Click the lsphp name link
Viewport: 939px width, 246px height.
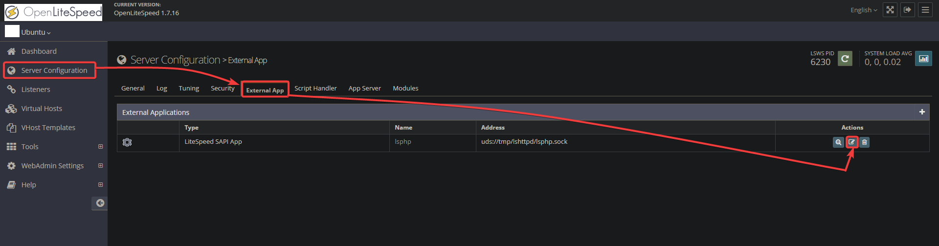[403, 142]
